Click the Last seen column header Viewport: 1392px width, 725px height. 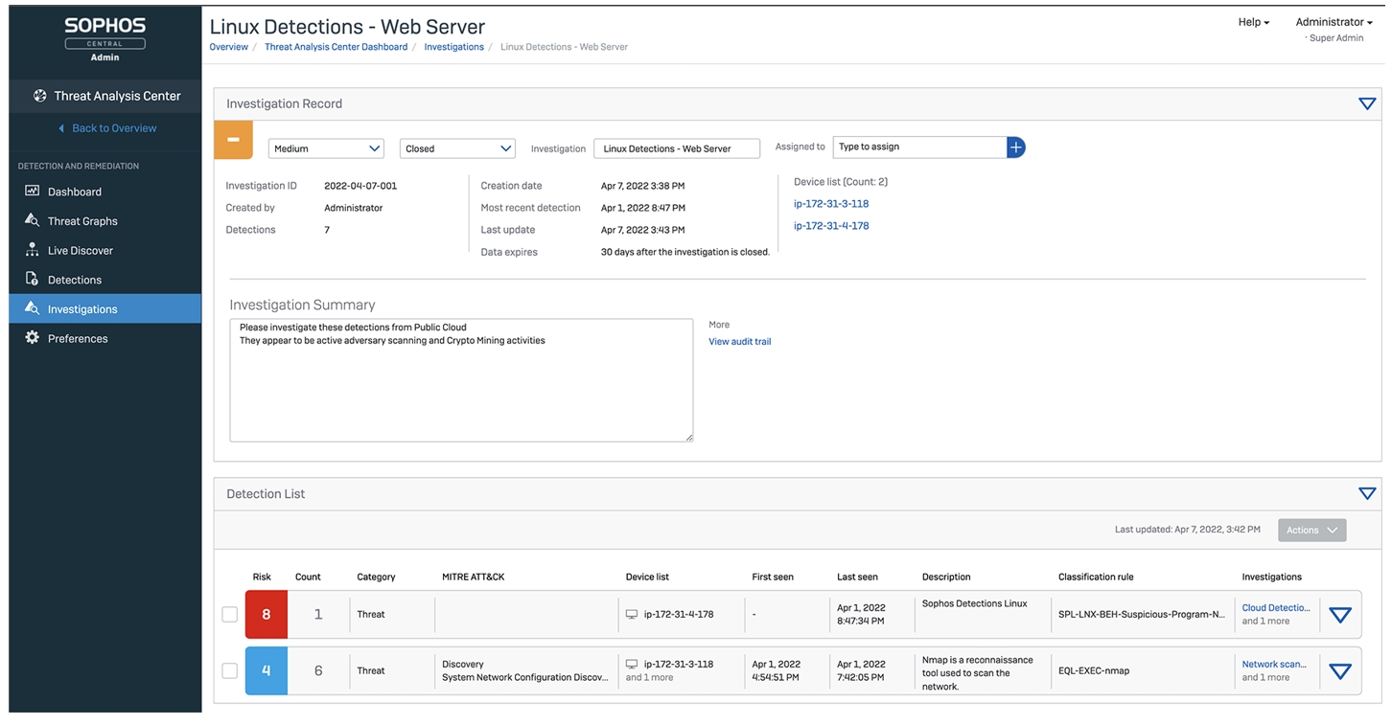[857, 578]
